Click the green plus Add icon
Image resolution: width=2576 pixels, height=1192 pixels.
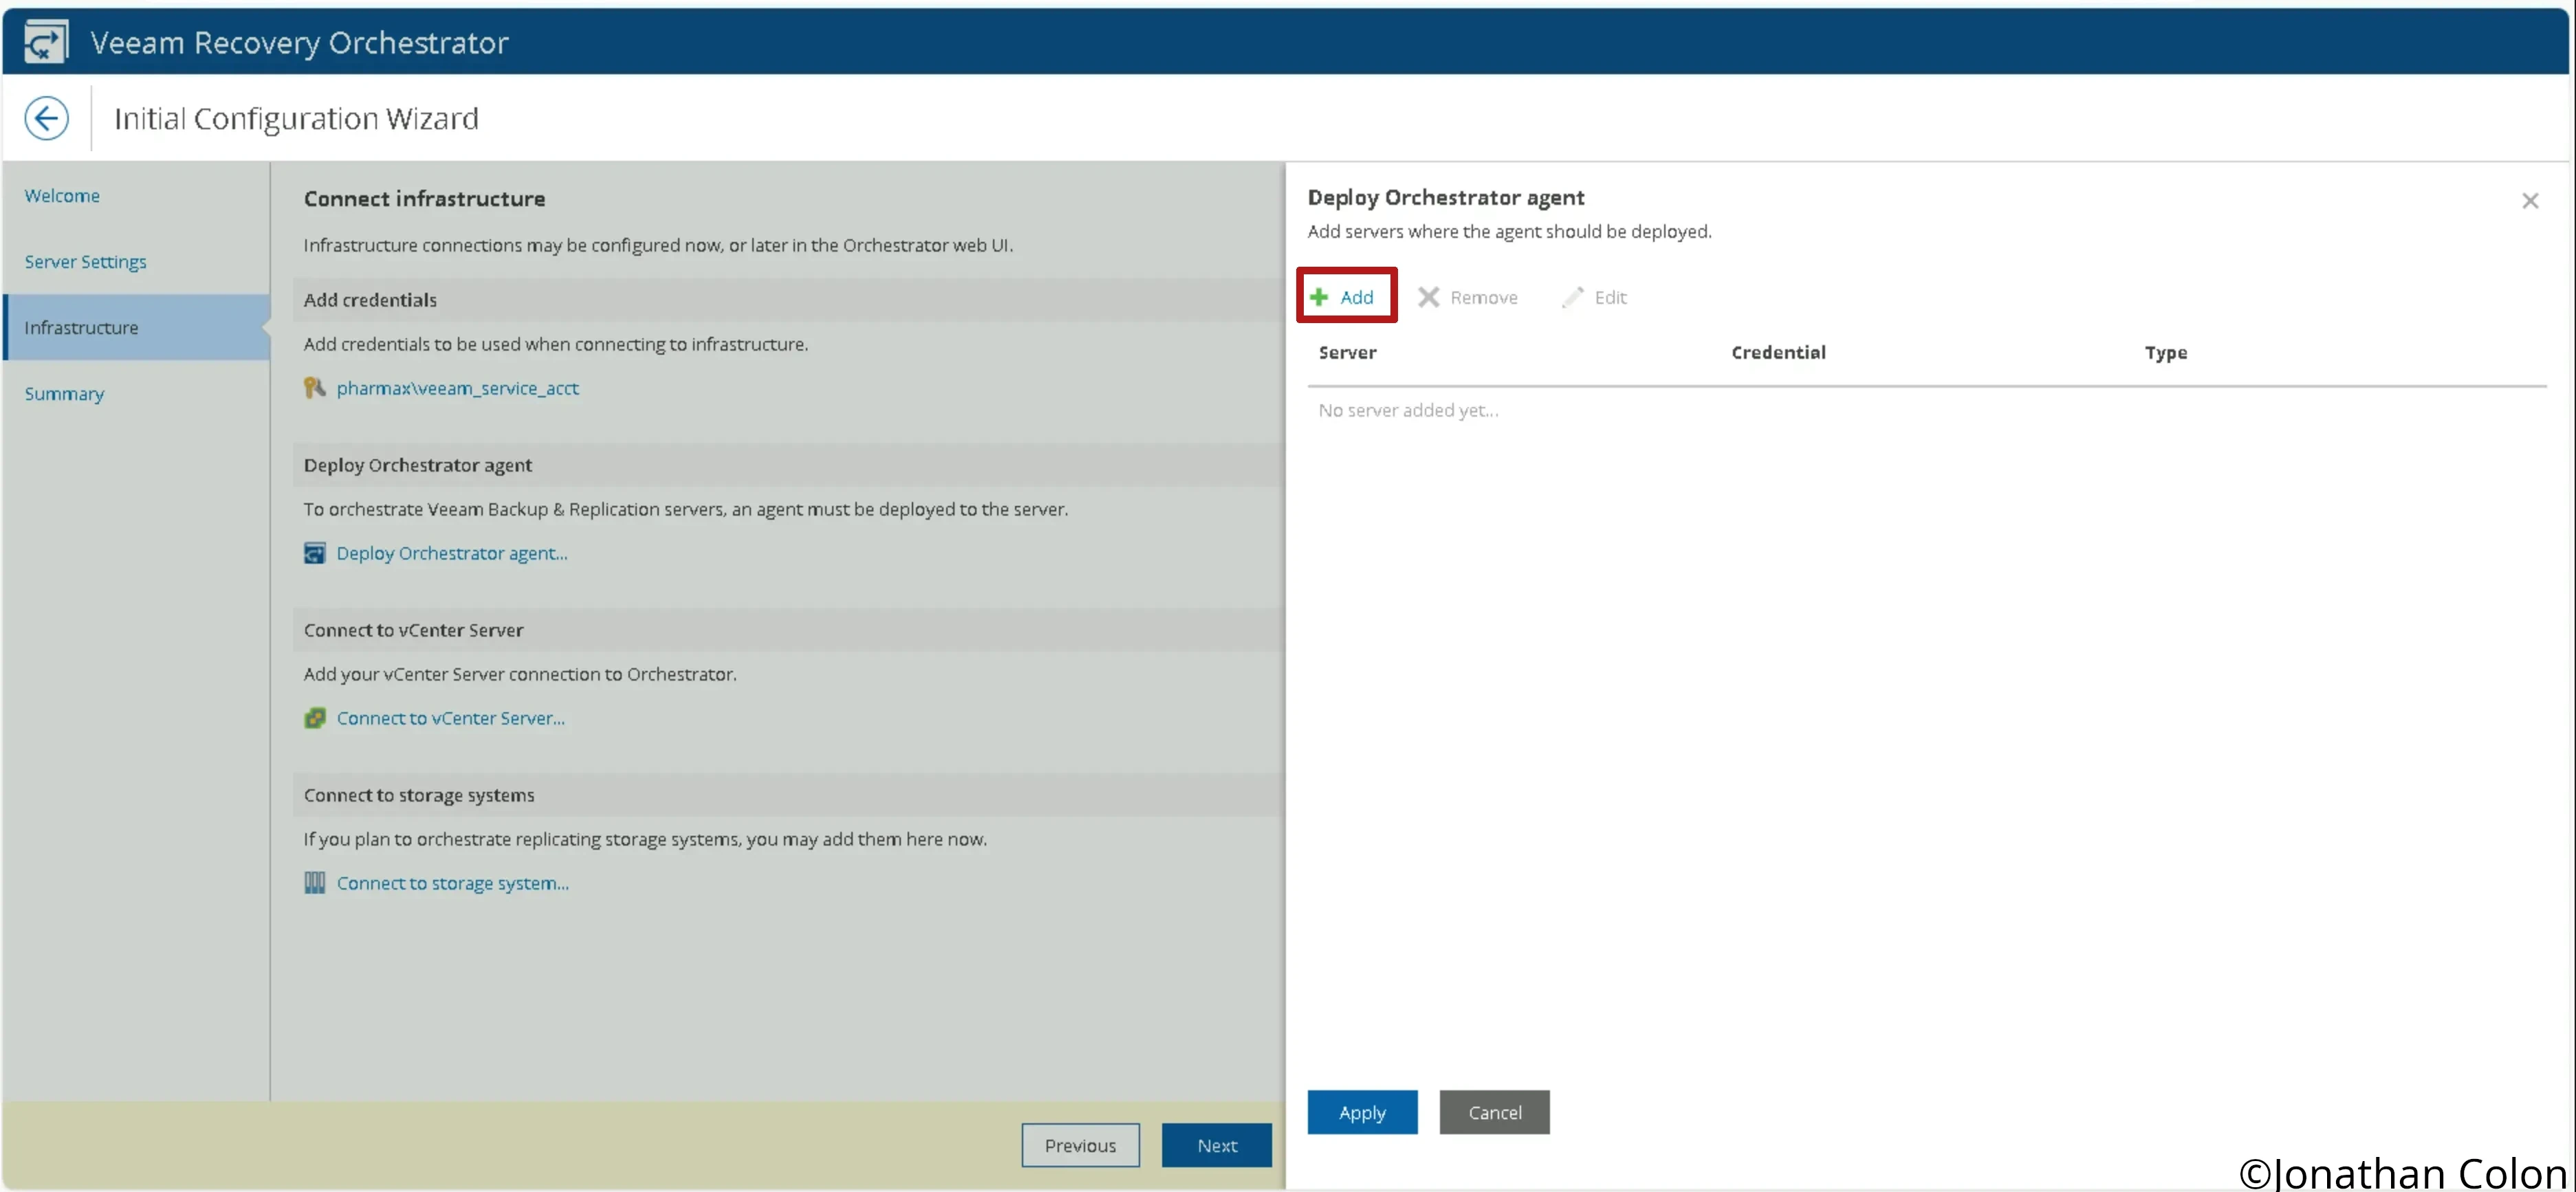tap(1319, 297)
